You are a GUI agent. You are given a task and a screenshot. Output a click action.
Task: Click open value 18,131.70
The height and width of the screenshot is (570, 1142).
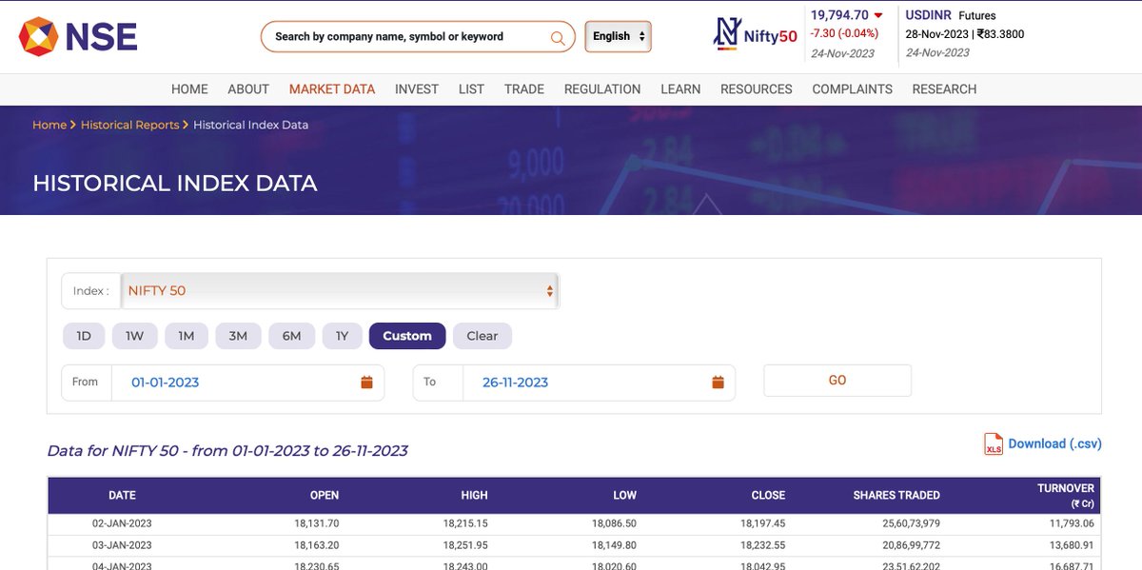[x=317, y=523]
